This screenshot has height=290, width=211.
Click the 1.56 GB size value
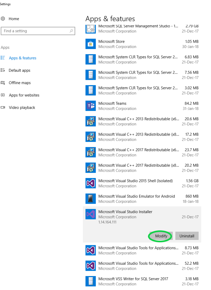point(192,181)
